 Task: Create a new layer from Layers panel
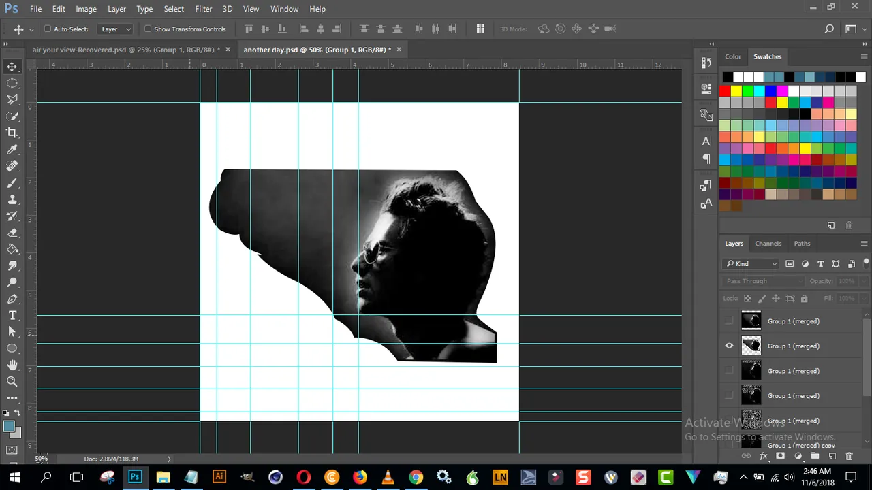[x=832, y=456]
